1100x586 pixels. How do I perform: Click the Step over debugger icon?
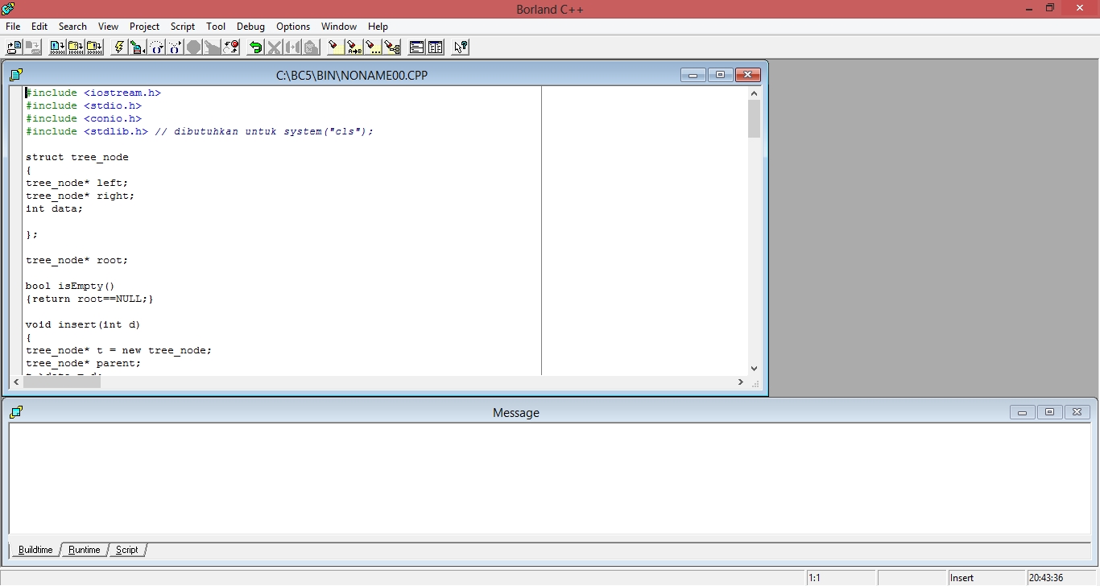(x=156, y=47)
